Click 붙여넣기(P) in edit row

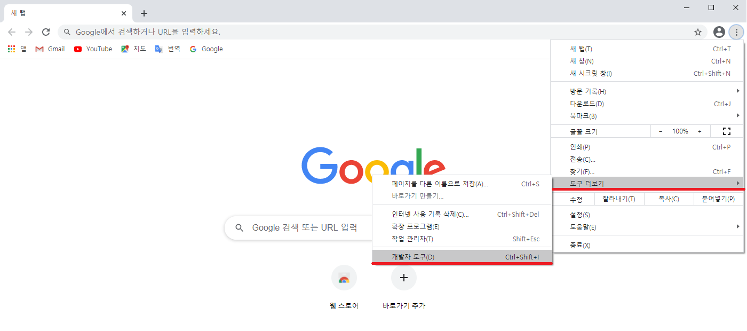point(718,200)
